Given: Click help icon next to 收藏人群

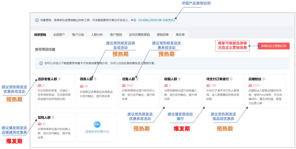Looking at the screenshot, I should (x=179, y=79).
